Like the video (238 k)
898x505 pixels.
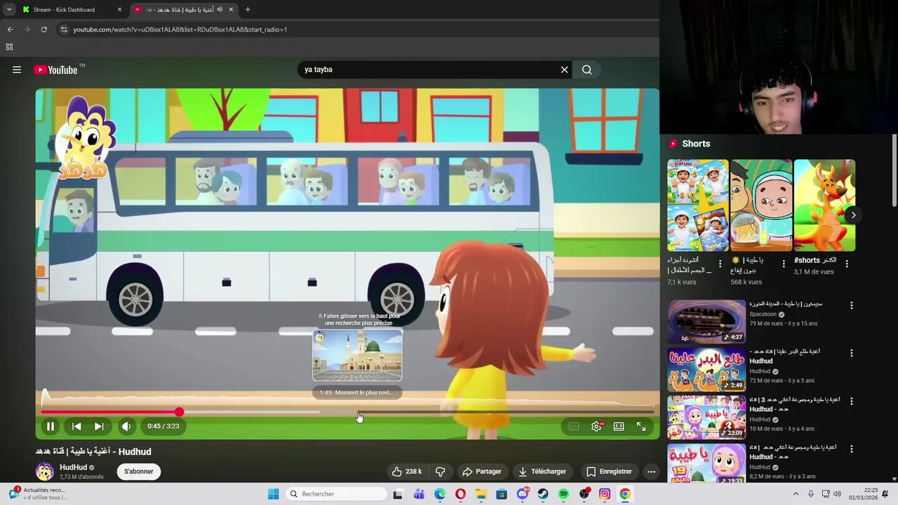(407, 471)
